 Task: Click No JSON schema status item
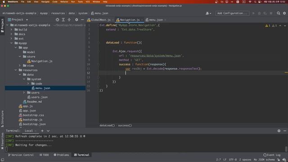(x=264, y=160)
